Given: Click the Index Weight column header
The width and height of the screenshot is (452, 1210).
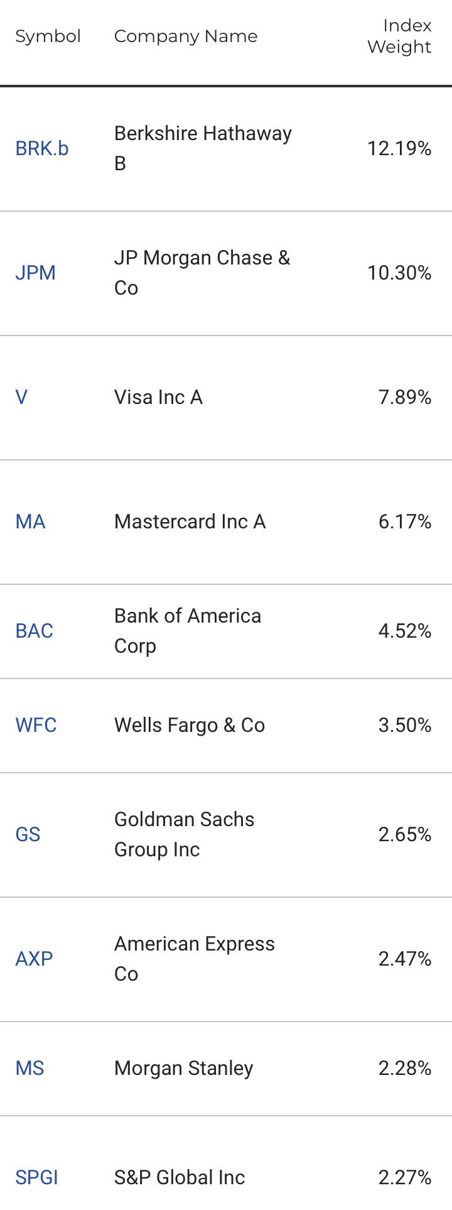Looking at the screenshot, I should pyautogui.click(x=400, y=36).
